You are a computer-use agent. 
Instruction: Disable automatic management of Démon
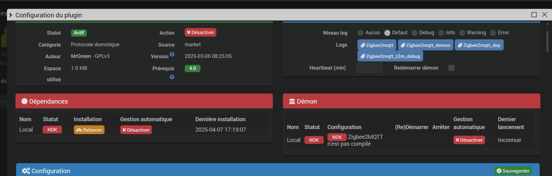[469, 140]
